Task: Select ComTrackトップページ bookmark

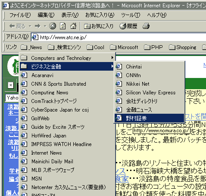Action: click(x=67, y=101)
